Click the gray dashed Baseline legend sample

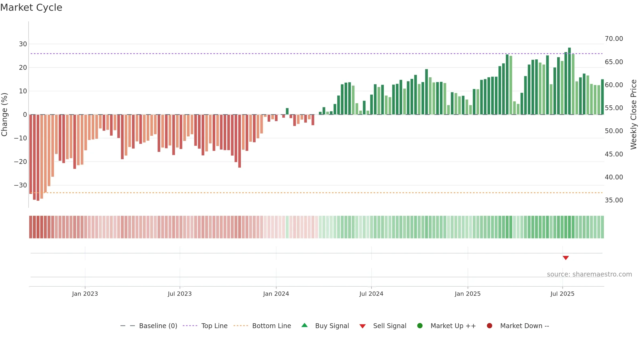tap(128, 326)
